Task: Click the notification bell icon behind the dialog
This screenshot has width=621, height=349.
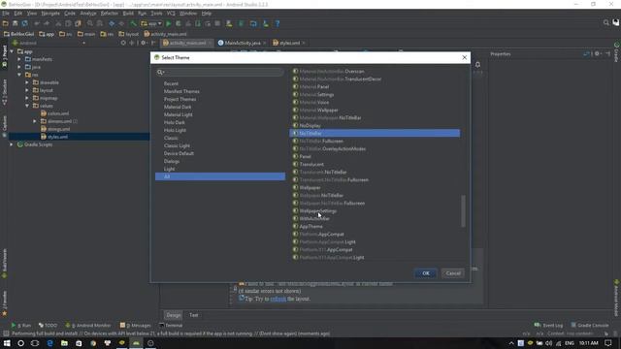Action: pos(478,65)
